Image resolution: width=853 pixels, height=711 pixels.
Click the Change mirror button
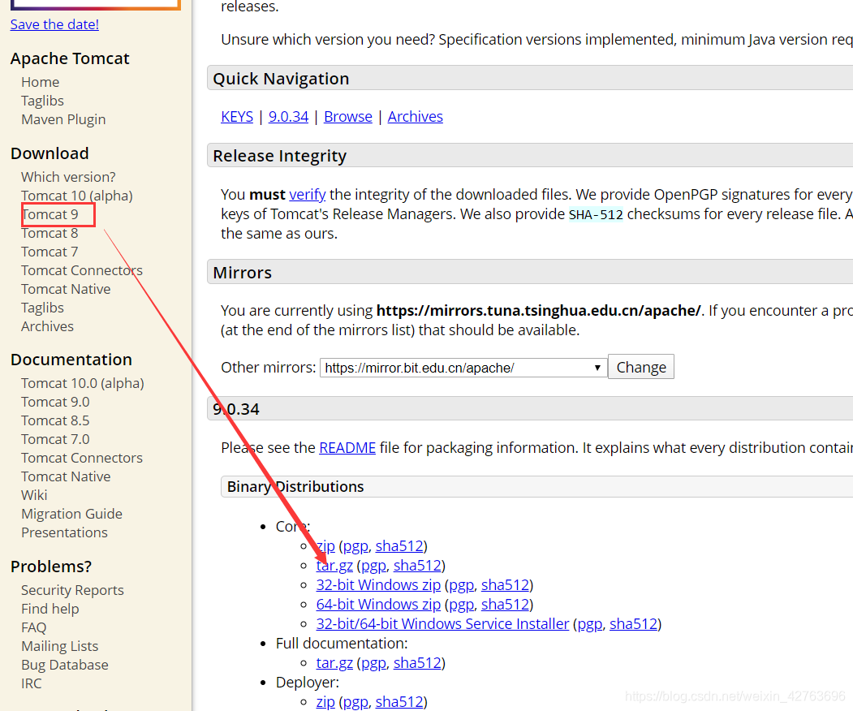[641, 367]
